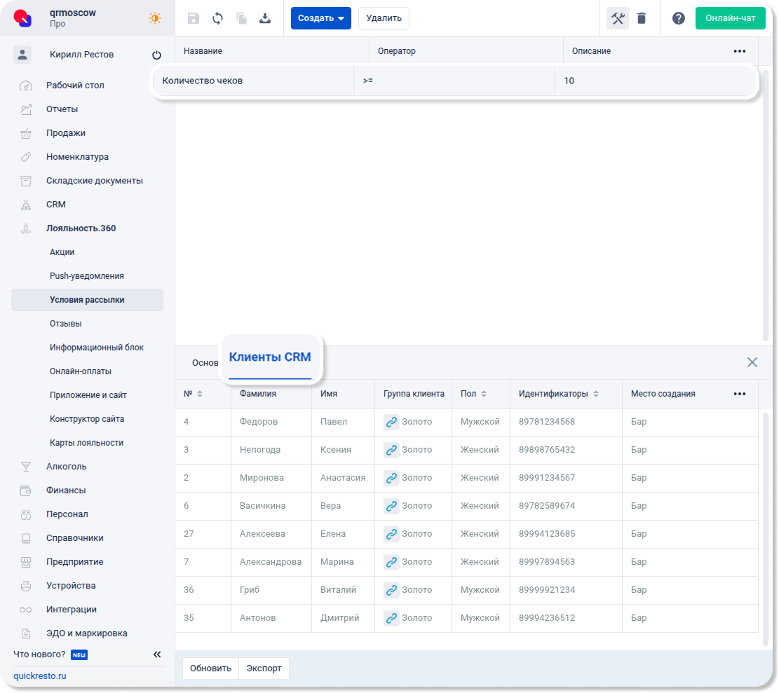Click the save disk icon in toolbar

[194, 18]
